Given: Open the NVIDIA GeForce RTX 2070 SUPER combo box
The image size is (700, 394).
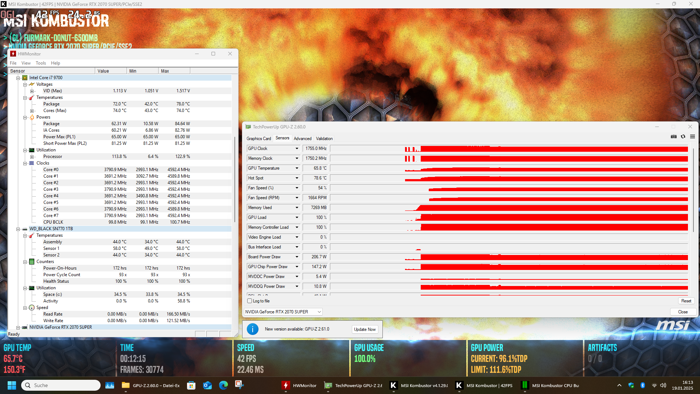Looking at the screenshot, I should point(283,312).
